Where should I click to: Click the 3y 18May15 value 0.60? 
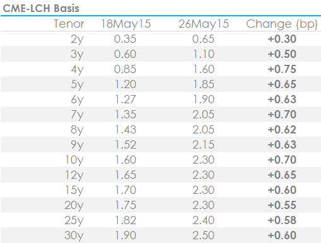click(x=125, y=54)
